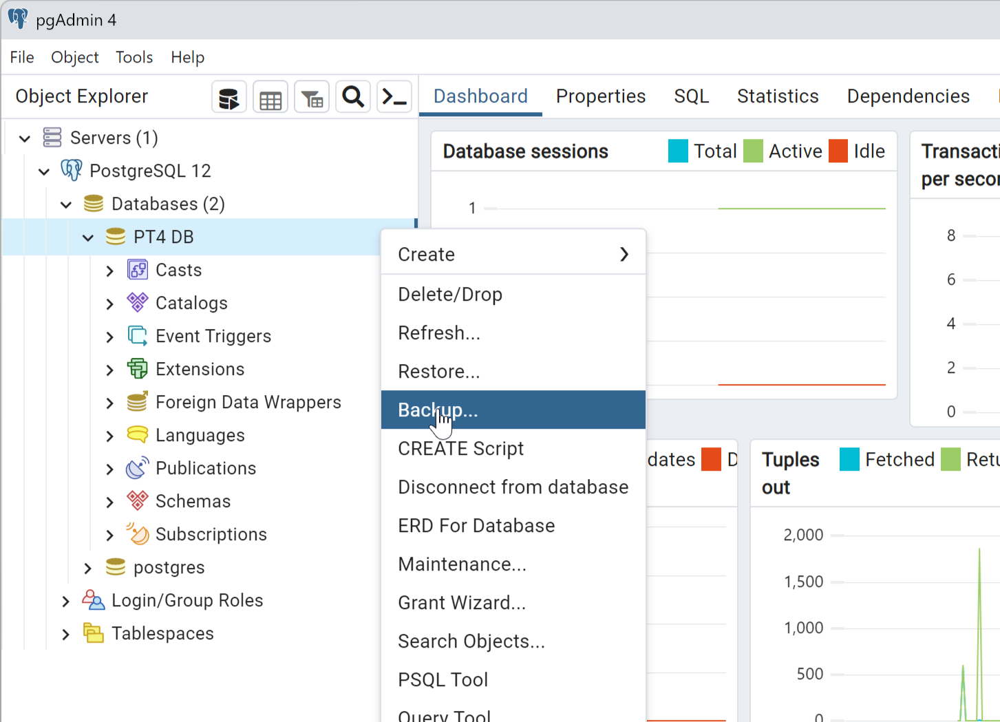This screenshot has width=1000, height=722.
Task: Choose Backup... from context menu
Action: (513, 410)
